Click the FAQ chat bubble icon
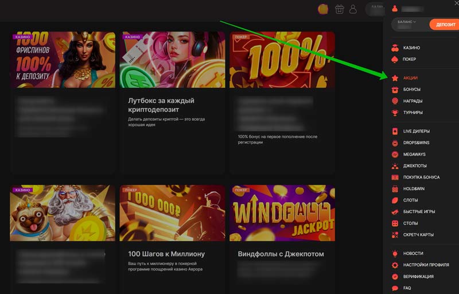This screenshot has height=294, width=459. pyautogui.click(x=395, y=288)
